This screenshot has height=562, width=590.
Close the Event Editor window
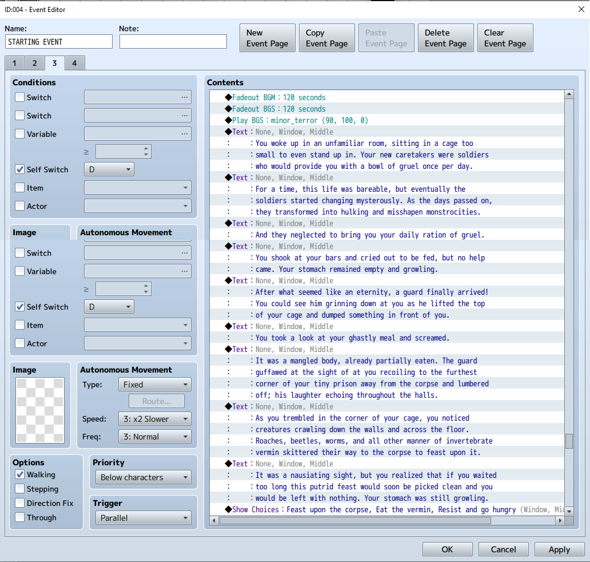[x=581, y=9]
